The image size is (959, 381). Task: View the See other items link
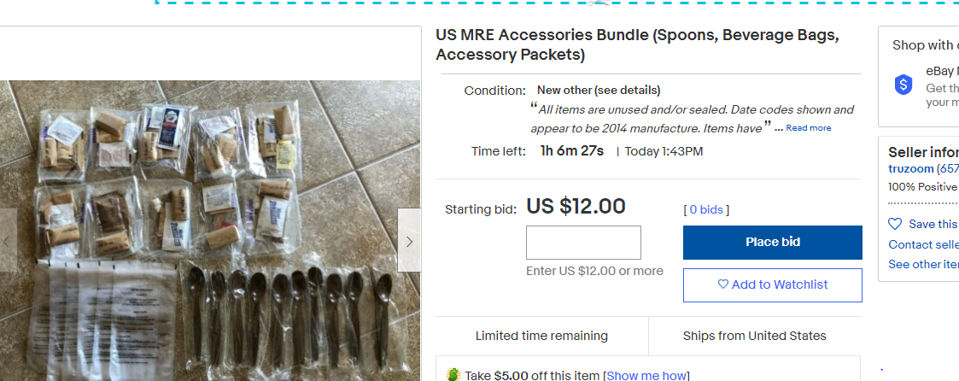pyautogui.click(x=923, y=264)
